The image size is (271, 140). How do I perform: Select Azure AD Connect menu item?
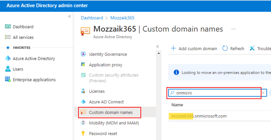pos(106,102)
